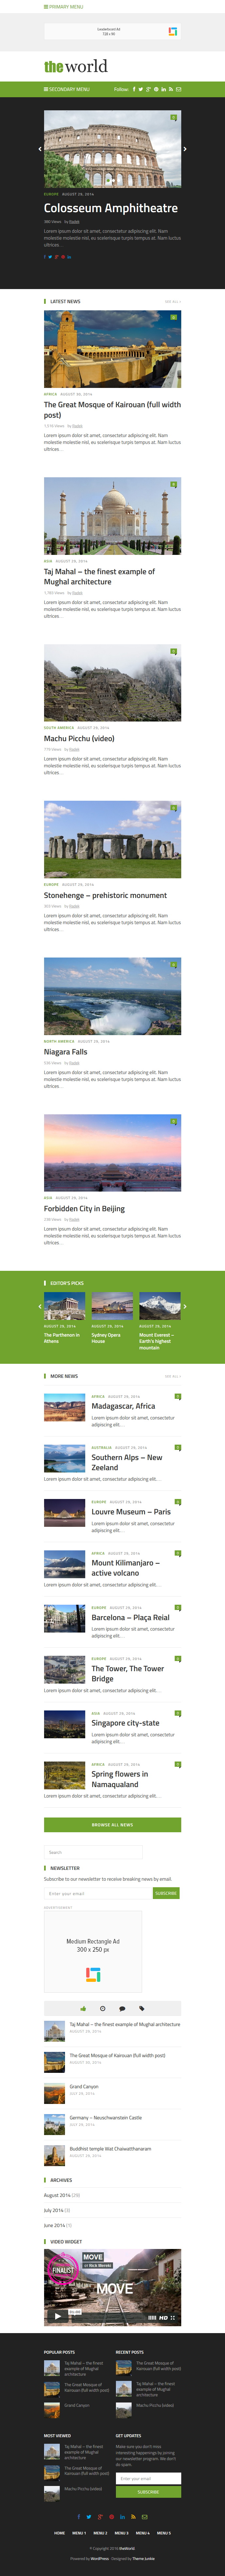Click the Machu Picchu video thumbnail
This screenshot has height=2576, width=225.
[112, 683]
